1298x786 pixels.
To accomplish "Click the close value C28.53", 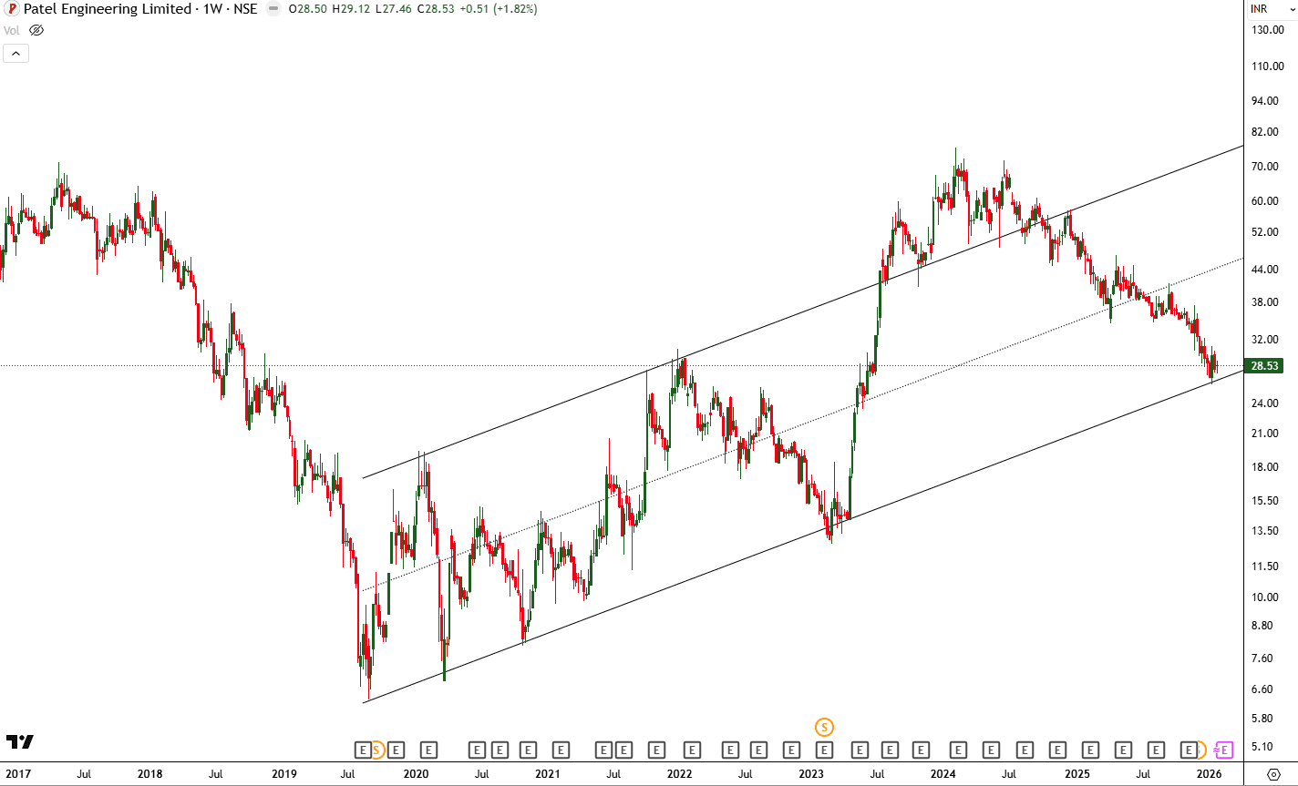I will click(x=438, y=9).
